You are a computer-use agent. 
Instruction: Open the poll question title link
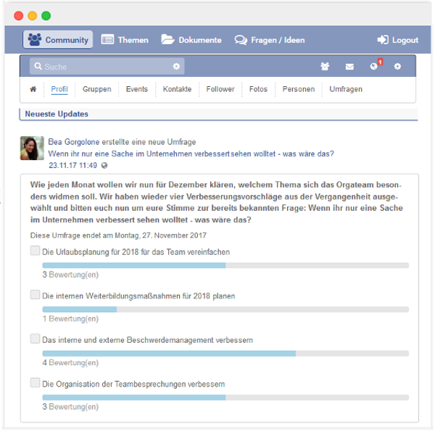pyautogui.click(x=191, y=154)
